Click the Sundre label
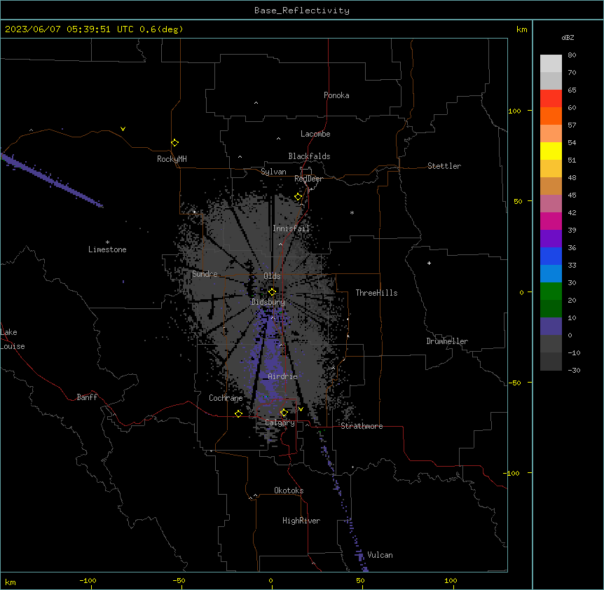The width and height of the screenshot is (604, 590). point(205,274)
